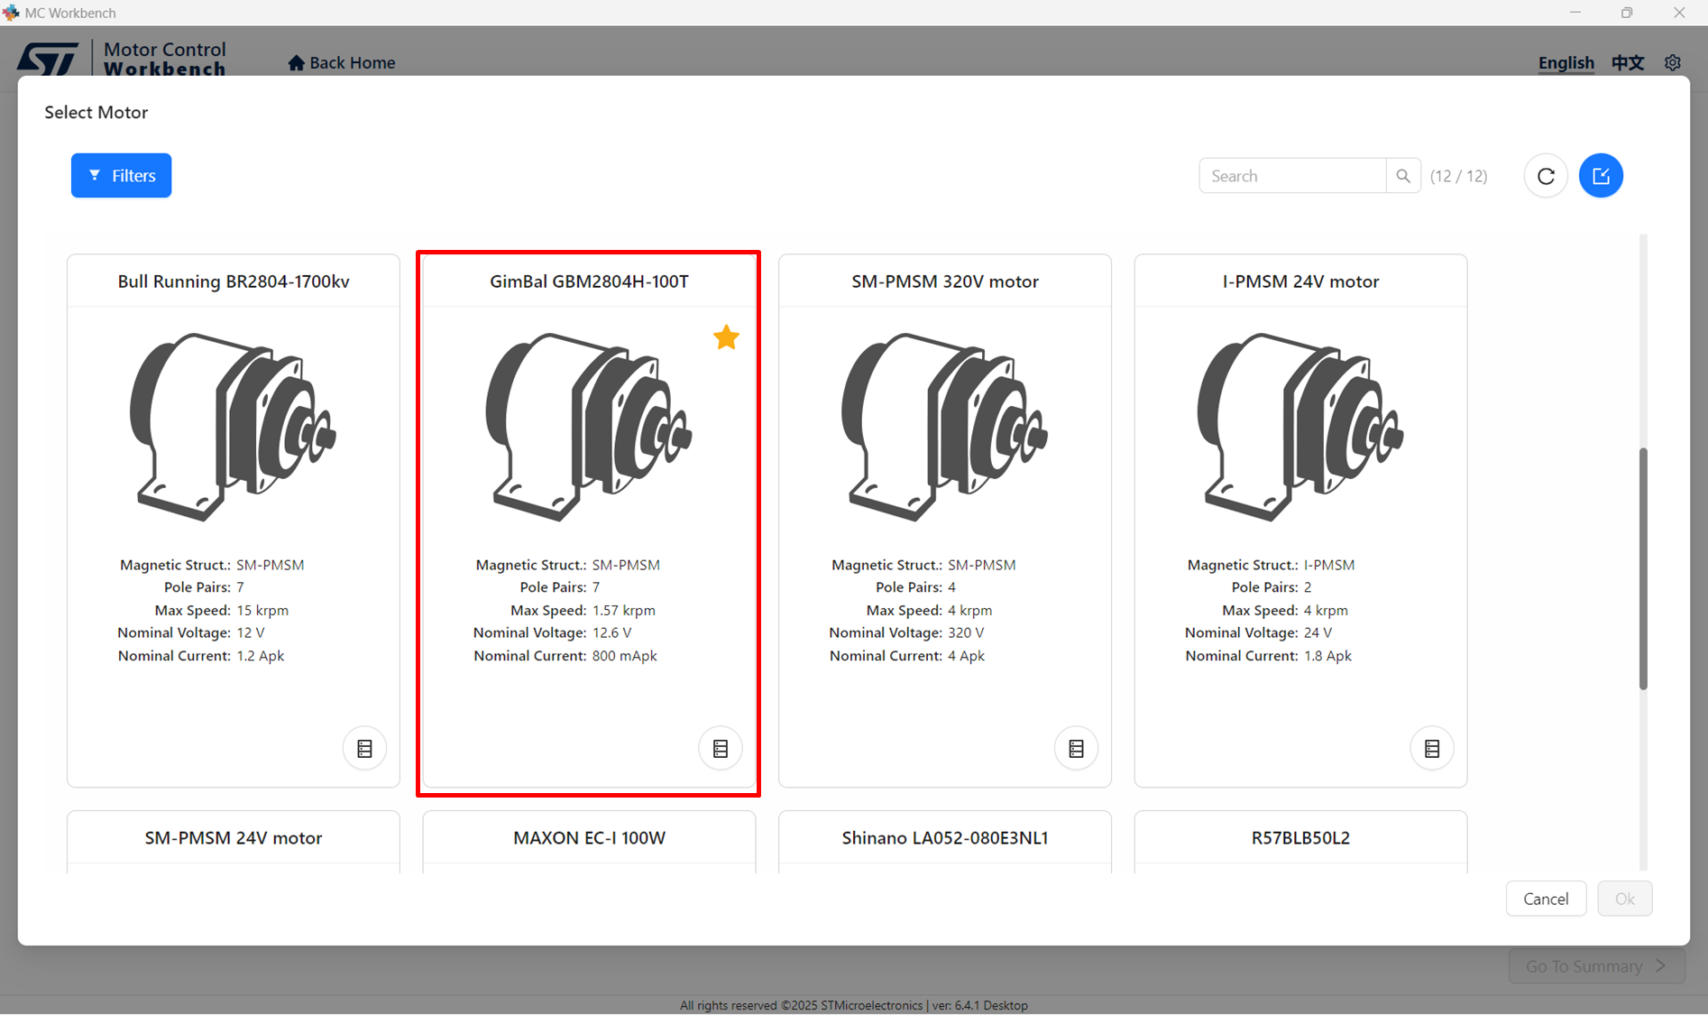
Task: Click the '12.6 V' nominal voltage value
Action: coord(611,632)
